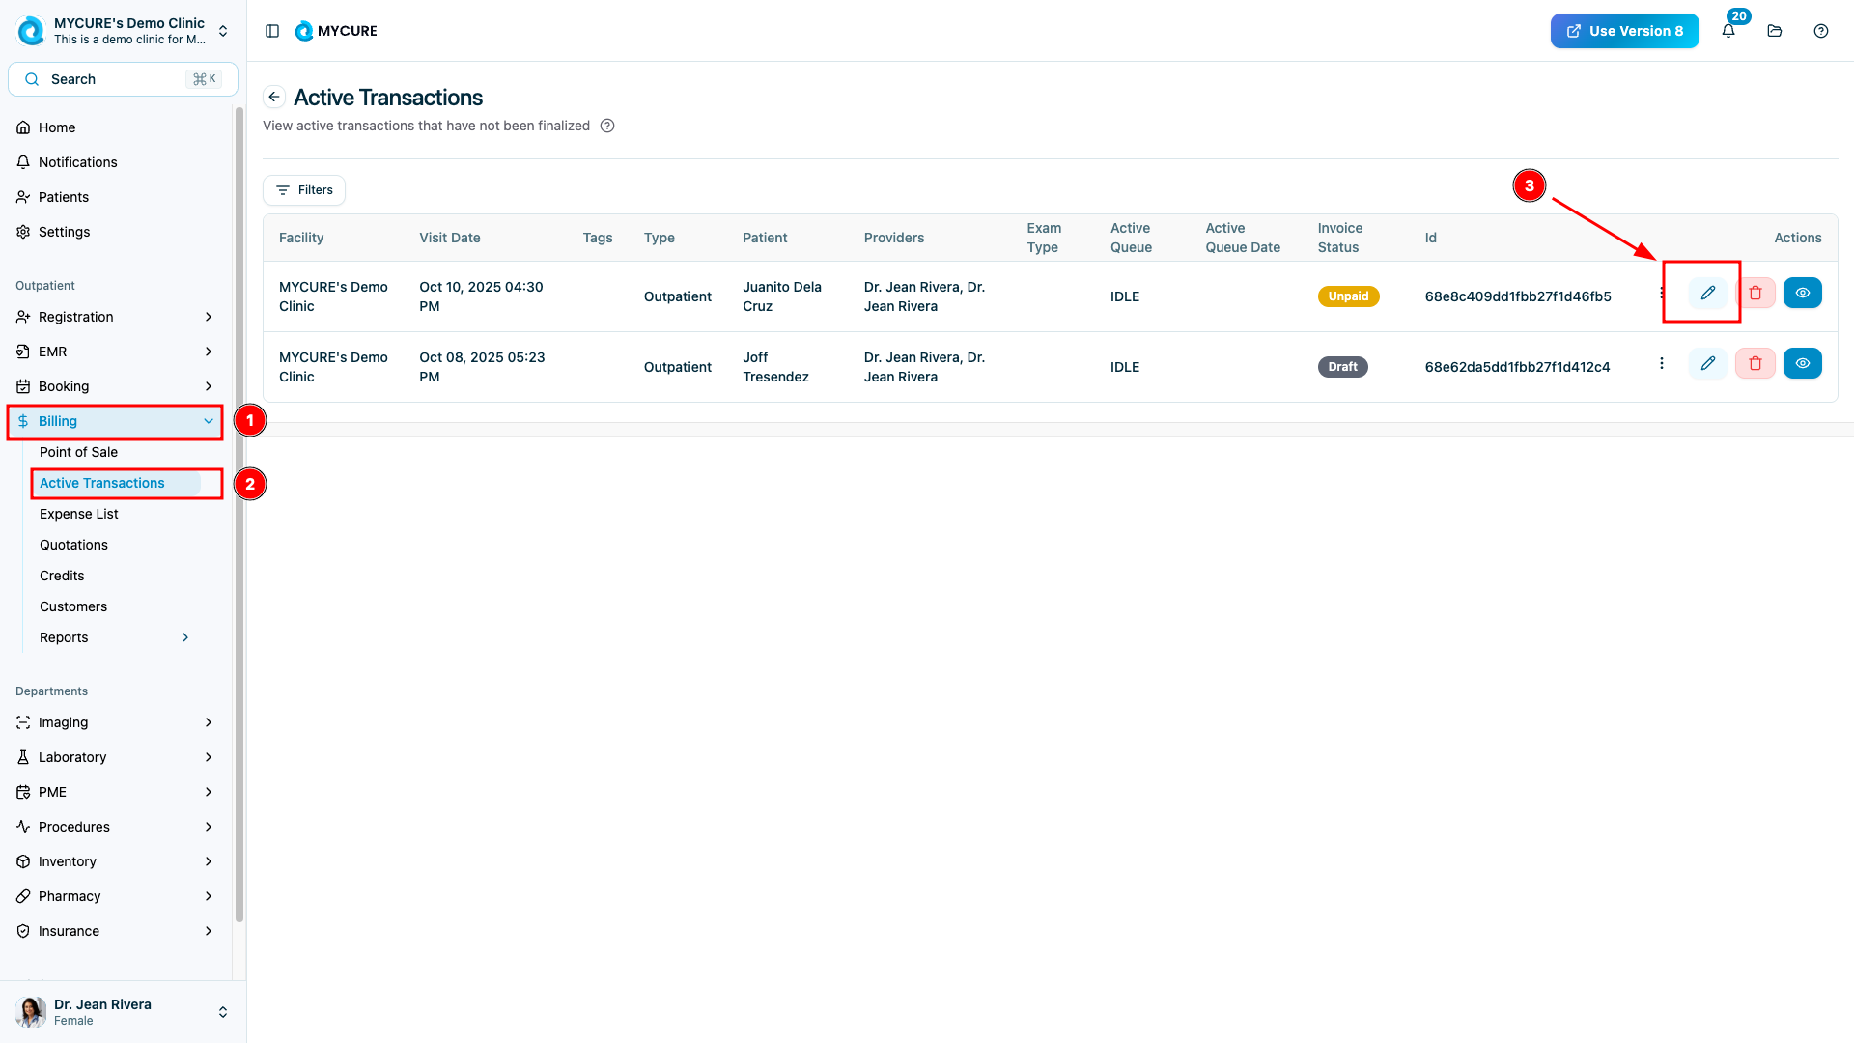Click the edit pencil for Juanito Dela Cruz
1854x1043 pixels.
point(1707,293)
